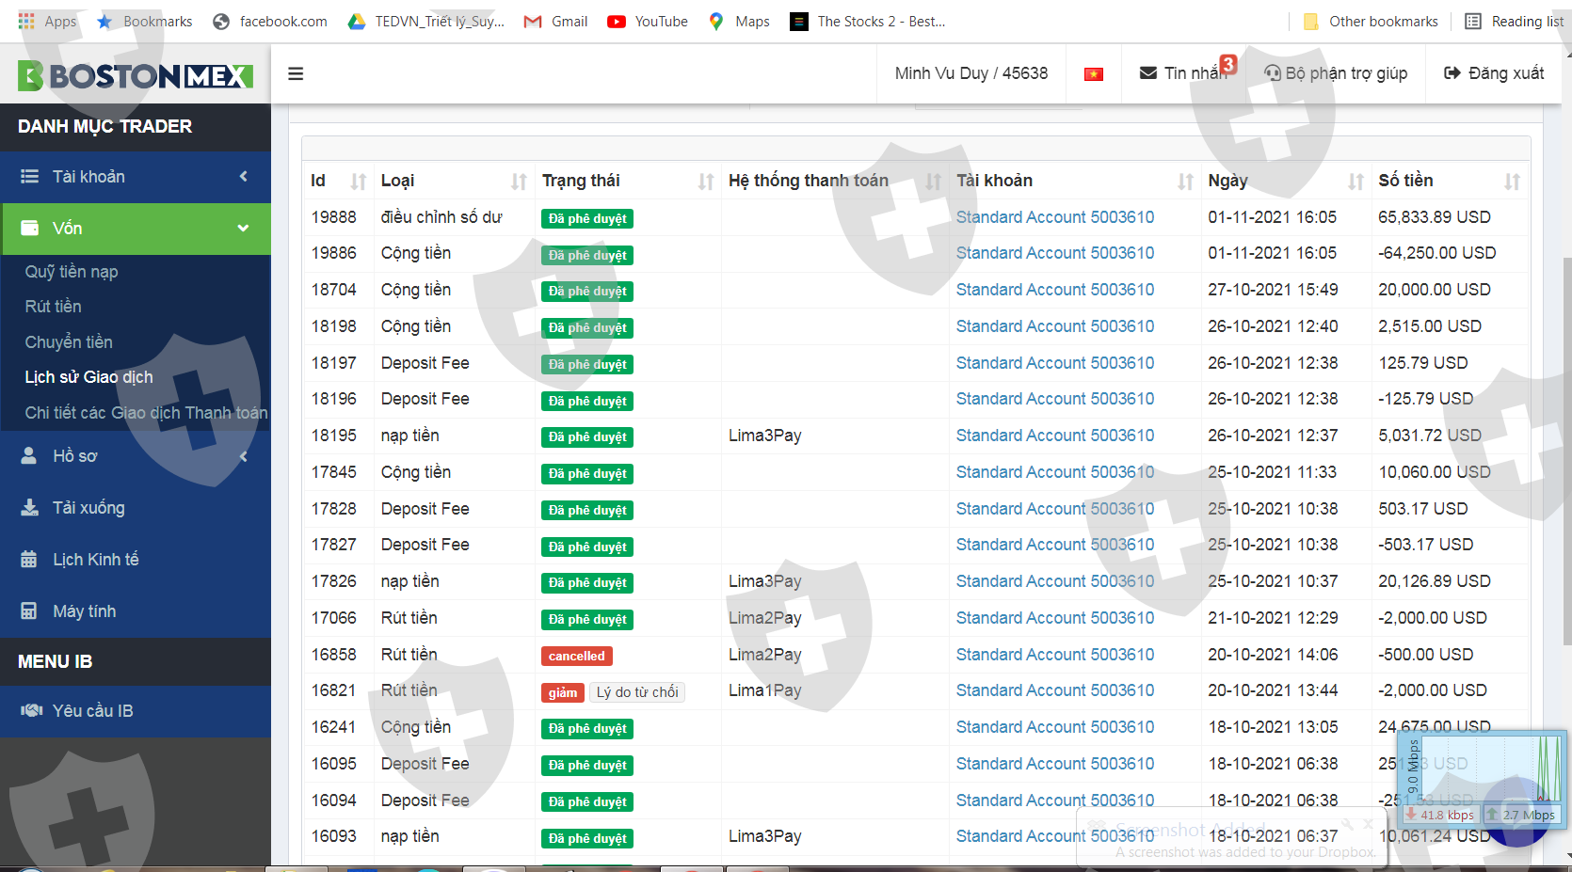
Task: Sort by Trạng thái column arrows
Action: tap(705, 182)
